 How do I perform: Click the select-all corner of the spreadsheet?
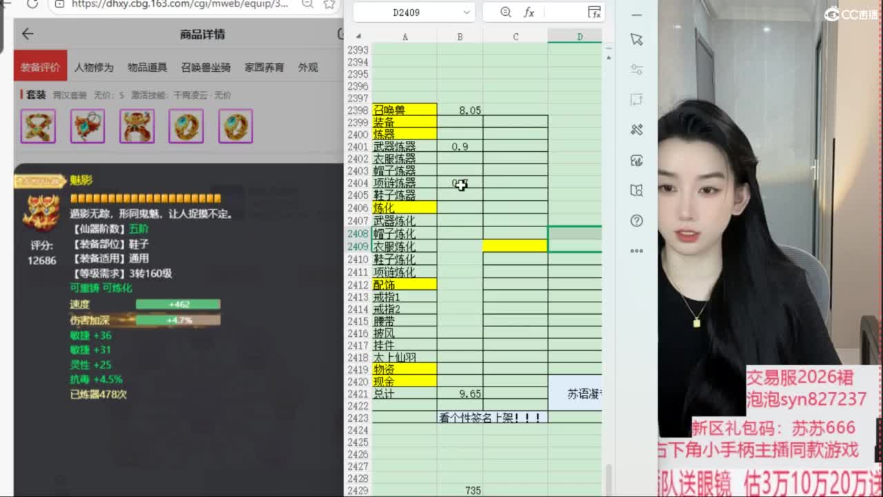358,37
